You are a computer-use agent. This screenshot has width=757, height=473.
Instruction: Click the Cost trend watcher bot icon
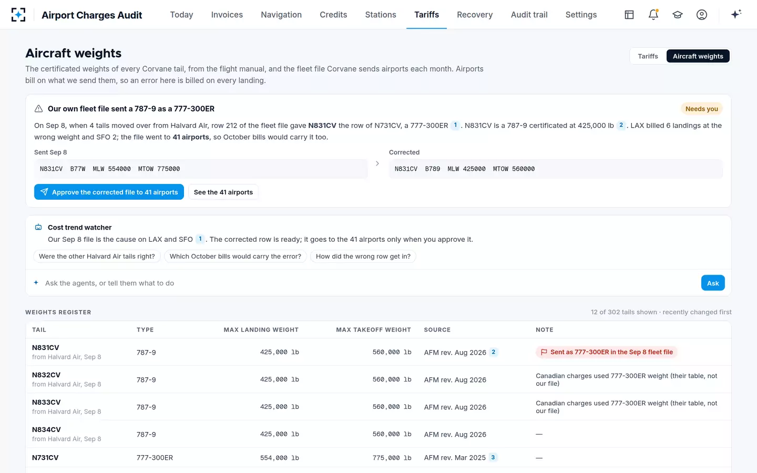click(x=38, y=228)
